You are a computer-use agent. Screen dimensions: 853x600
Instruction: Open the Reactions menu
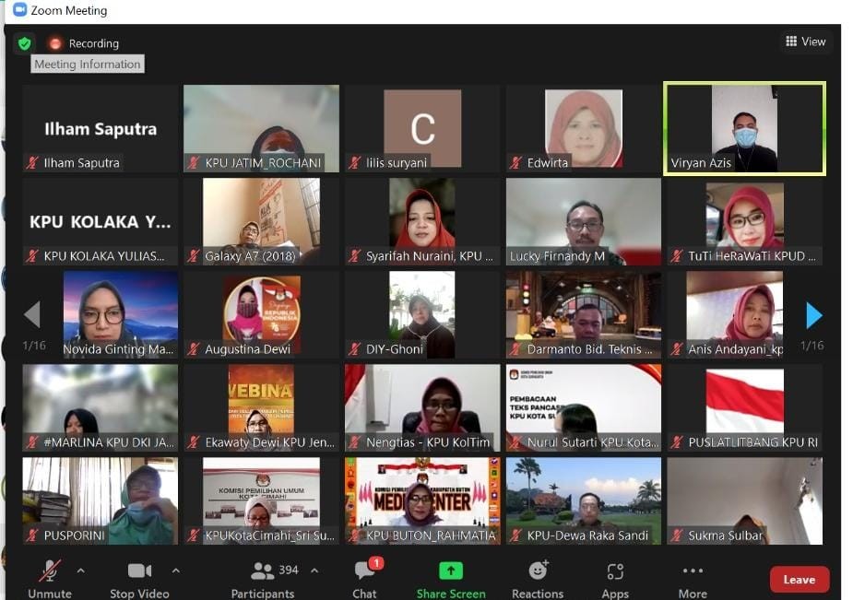click(x=538, y=571)
